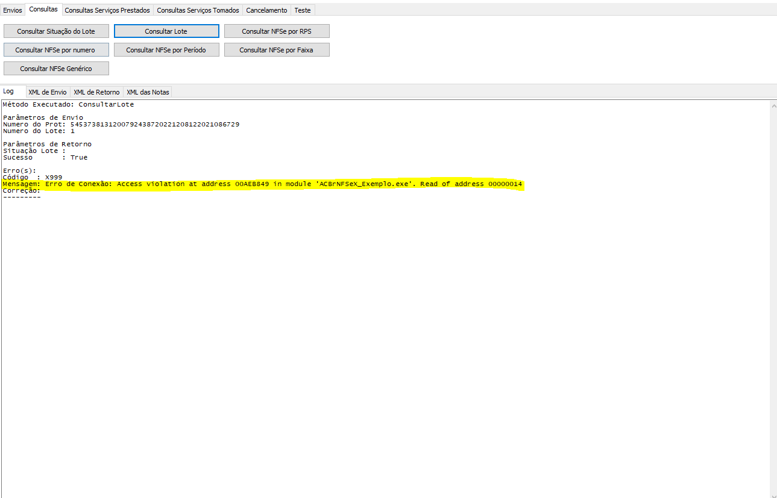This screenshot has height=498, width=777.
Task: Click the 'Correção:' line
Action: (x=22, y=190)
